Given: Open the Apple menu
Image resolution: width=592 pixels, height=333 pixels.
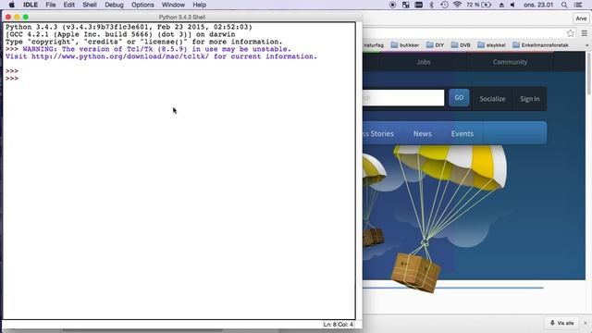Looking at the screenshot, I should point(11,5).
